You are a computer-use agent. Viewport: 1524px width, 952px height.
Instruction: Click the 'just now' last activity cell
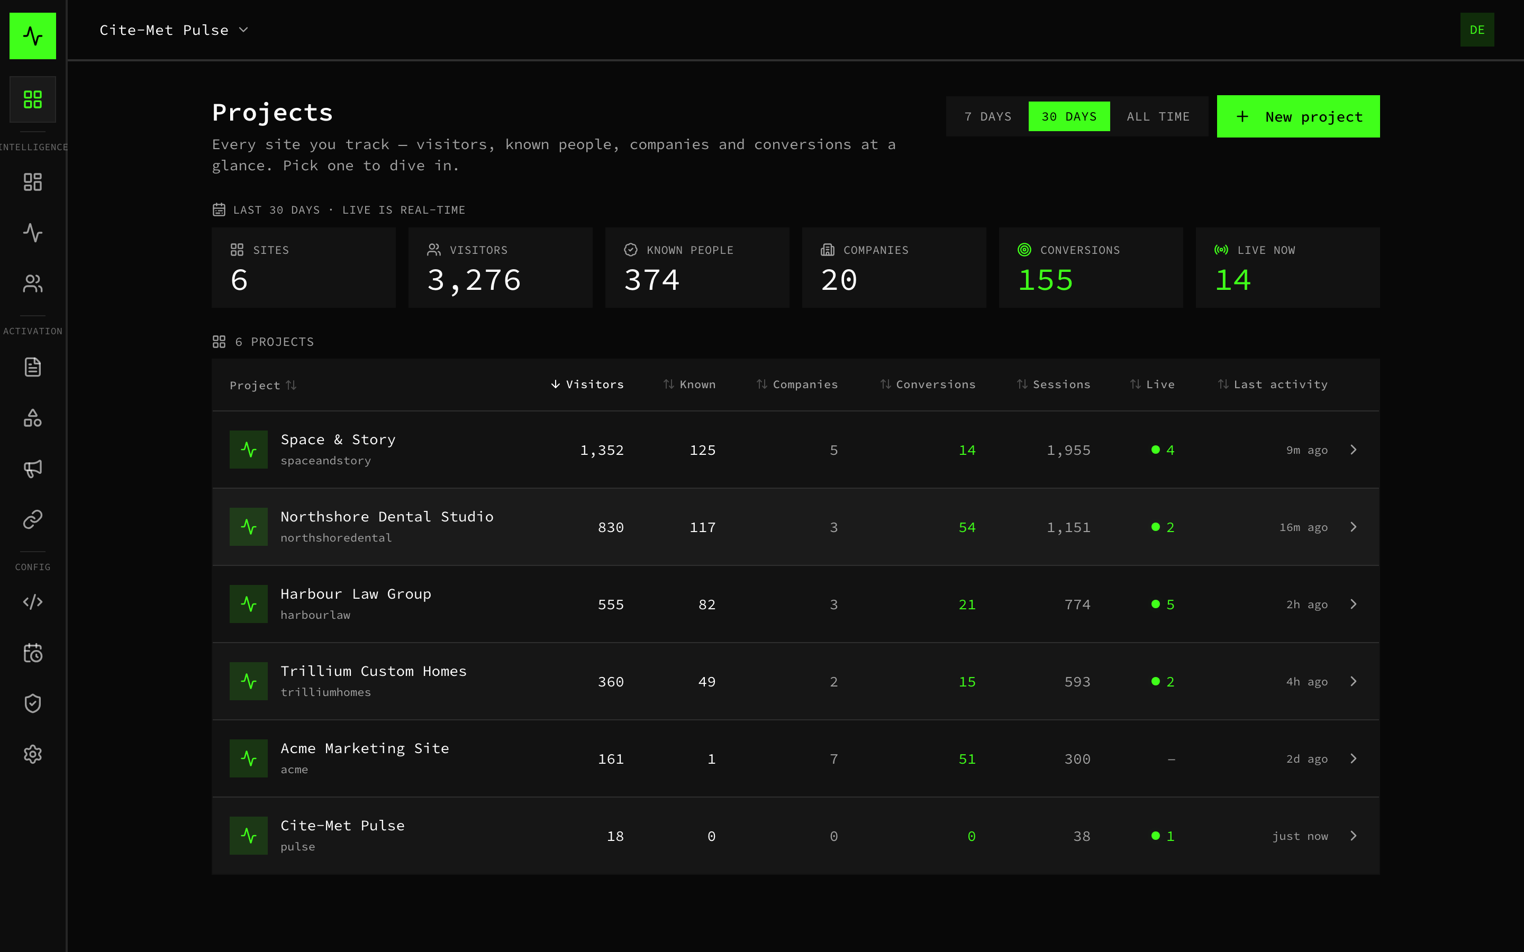(1300, 836)
